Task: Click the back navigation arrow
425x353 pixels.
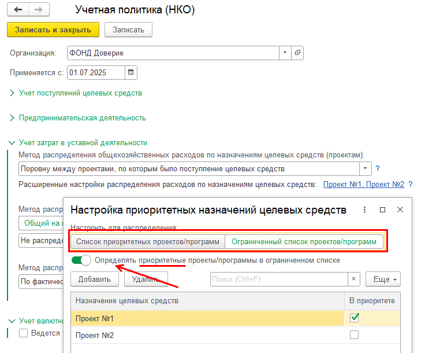Action: (x=18, y=10)
